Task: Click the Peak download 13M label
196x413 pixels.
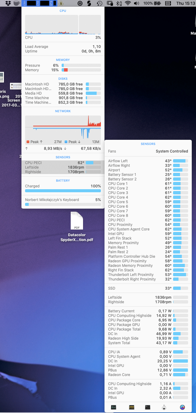Action: pyautogui.click(x=82, y=142)
